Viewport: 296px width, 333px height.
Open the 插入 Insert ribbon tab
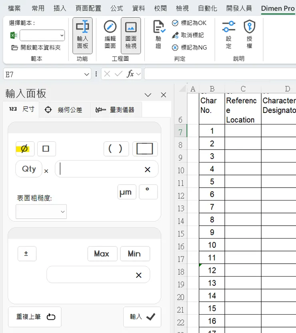coord(60,8)
